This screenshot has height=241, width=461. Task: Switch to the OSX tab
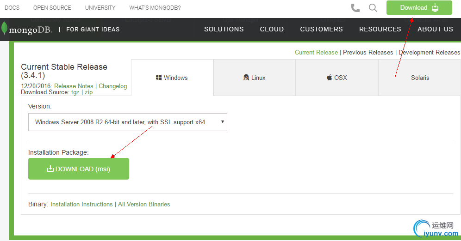[337, 78]
